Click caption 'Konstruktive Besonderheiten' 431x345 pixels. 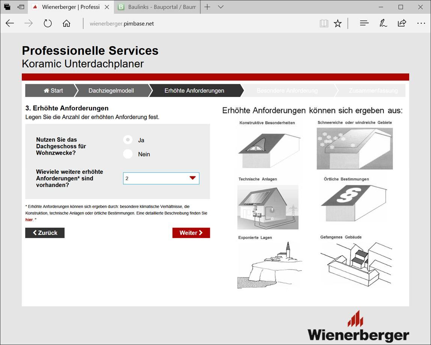coord(267,123)
